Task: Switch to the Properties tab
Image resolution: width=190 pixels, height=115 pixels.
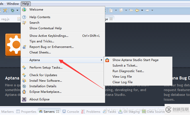Action: tap(26, 112)
